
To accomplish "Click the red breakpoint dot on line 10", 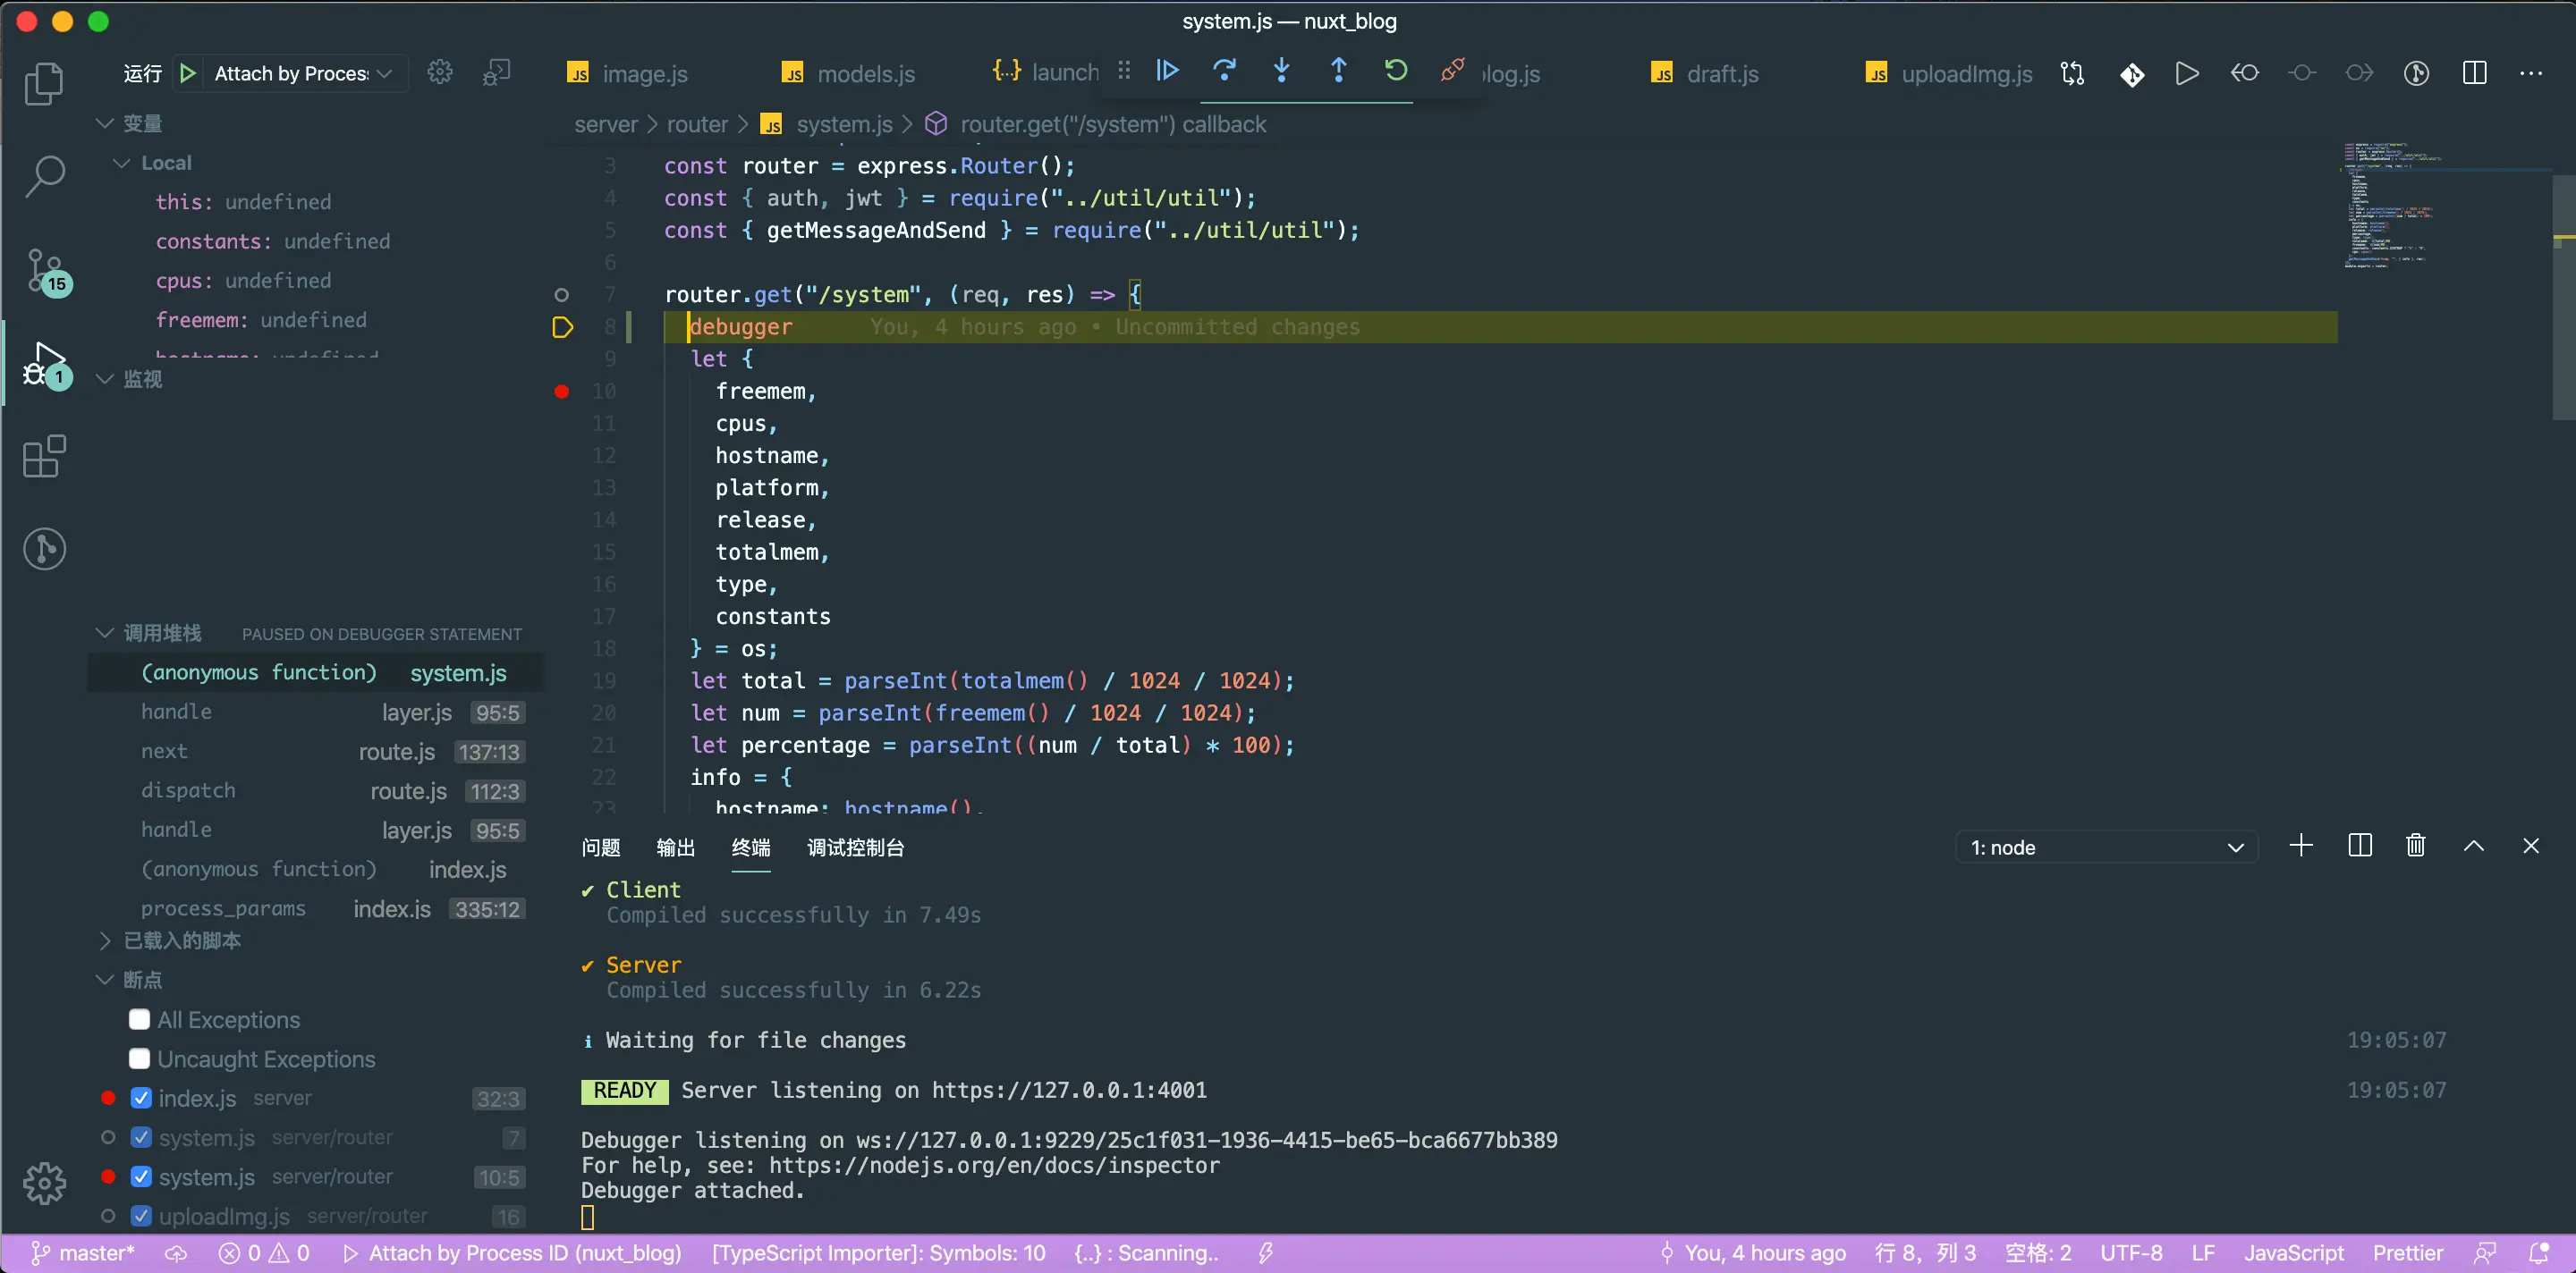I will [562, 392].
